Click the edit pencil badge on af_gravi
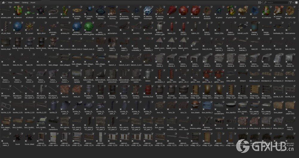The width and height of the screenshot is (299, 158). (x=247, y=7)
